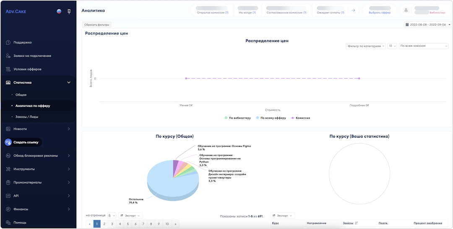
Task: Open the Заказы / Лиды submenu item
Action: 26,117
